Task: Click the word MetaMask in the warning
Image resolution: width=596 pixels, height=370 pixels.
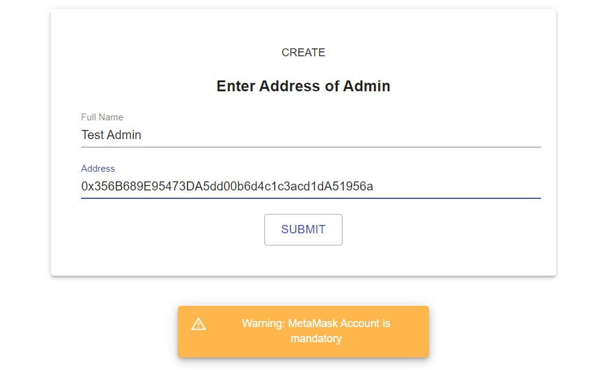Action: pyautogui.click(x=312, y=323)
